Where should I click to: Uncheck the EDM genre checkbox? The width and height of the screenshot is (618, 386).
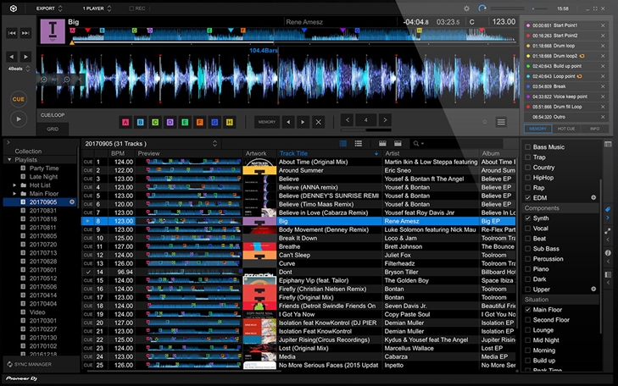[528, 197]
